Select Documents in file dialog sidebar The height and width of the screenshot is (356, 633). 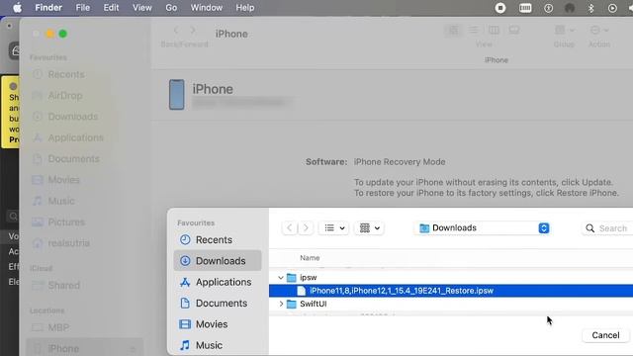[218, 303]
